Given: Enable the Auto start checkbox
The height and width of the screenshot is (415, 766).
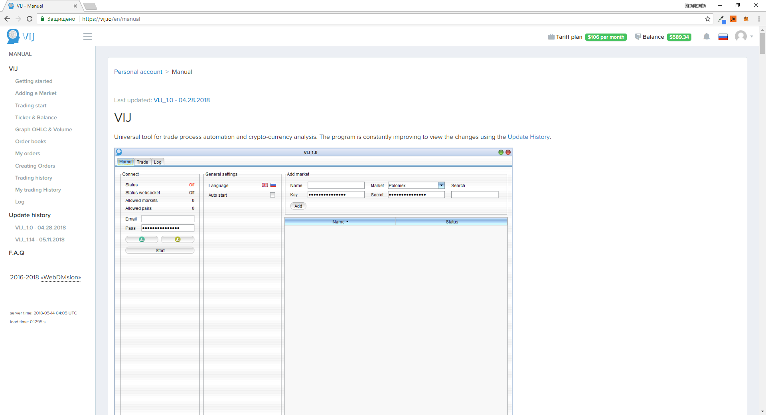Looking at the screenshot, I should [272, 195].
